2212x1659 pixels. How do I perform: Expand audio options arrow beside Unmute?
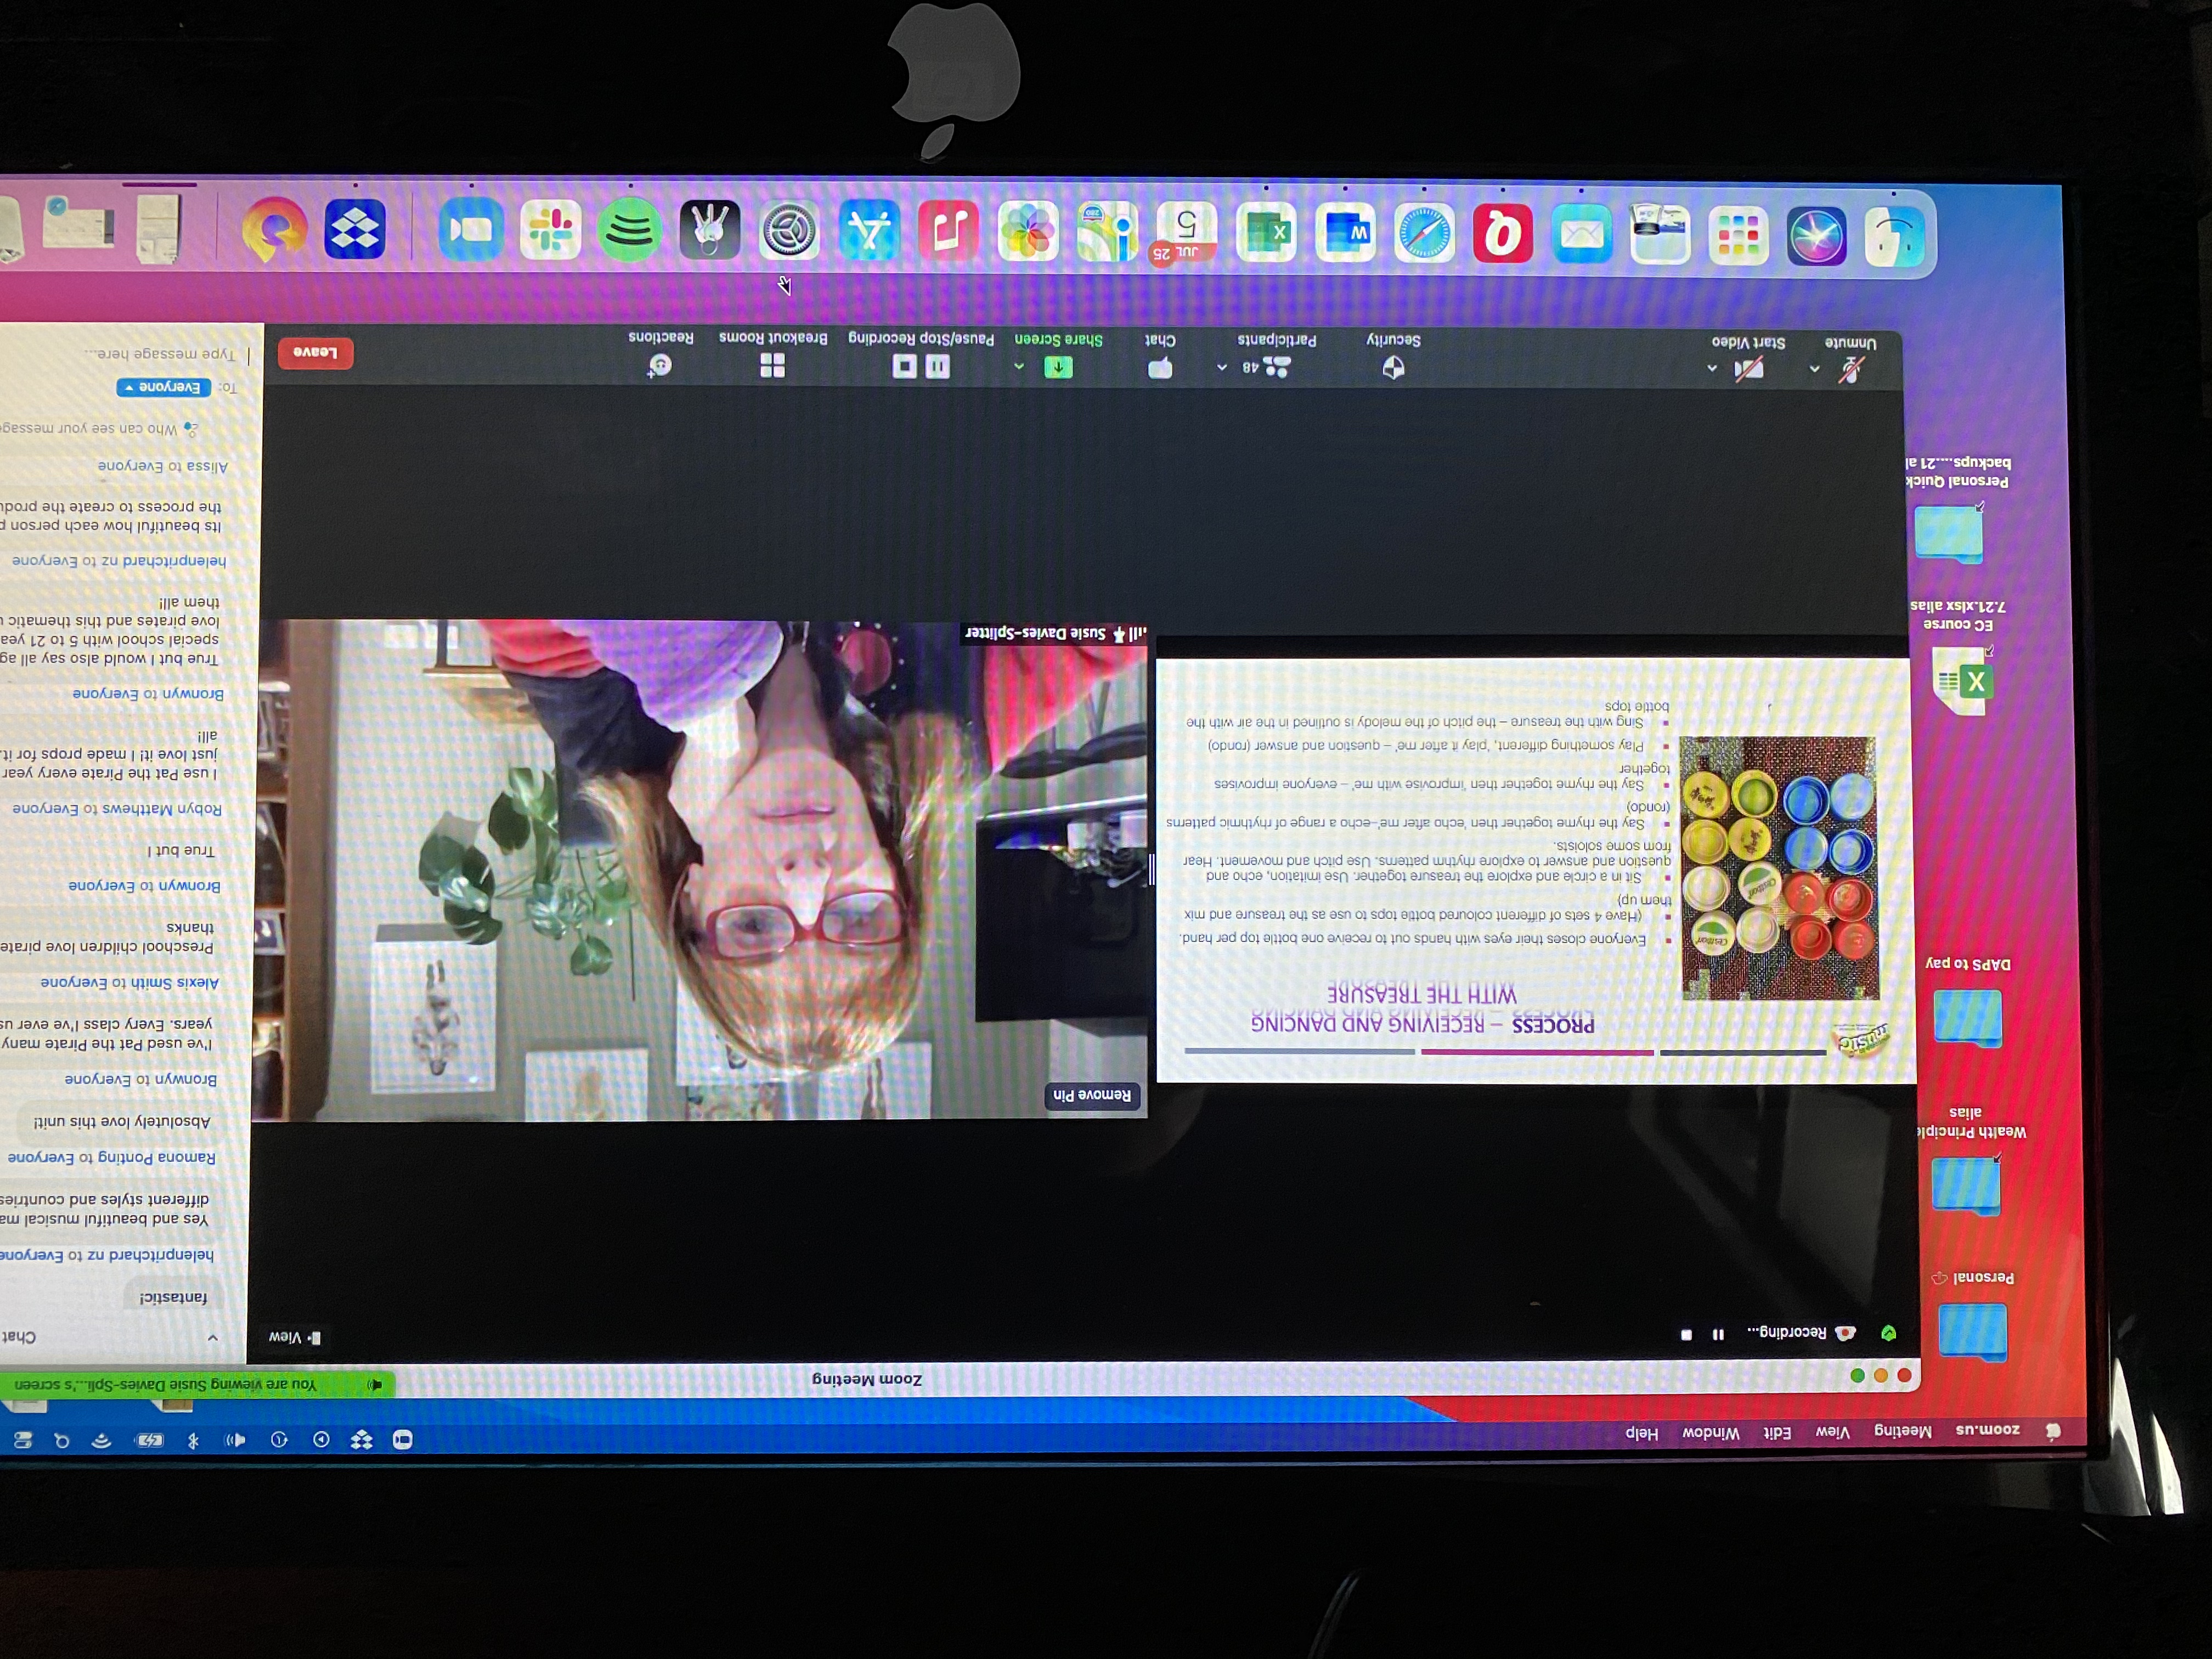tap(1814, 369)
